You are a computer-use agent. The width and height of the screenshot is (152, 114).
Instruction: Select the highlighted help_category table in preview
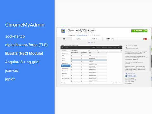coord(66,66)
